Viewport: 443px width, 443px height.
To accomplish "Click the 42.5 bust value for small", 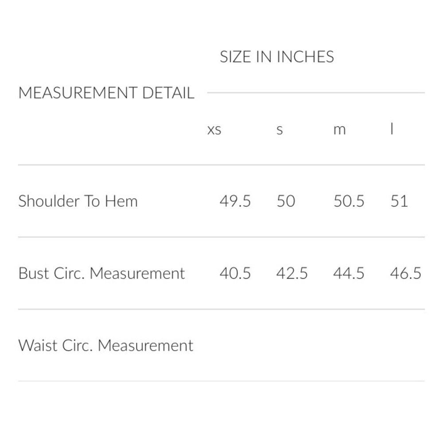I will coord(292,273).
